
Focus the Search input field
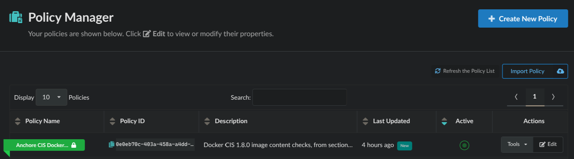[x=299, y=97]
